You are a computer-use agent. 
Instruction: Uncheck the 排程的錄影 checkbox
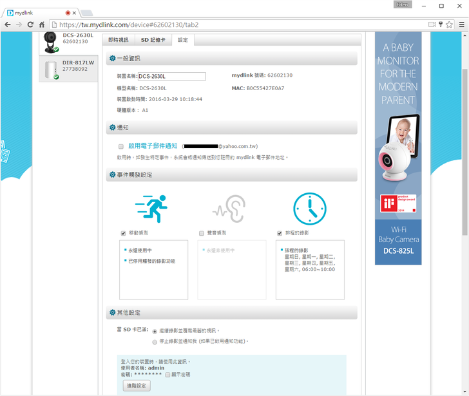coord(280,234)
